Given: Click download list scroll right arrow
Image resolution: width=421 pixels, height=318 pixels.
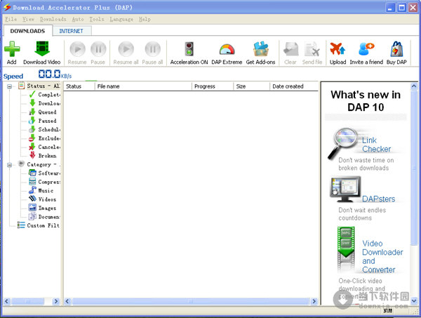Looking at the screenshot, I should pos(314,301).
